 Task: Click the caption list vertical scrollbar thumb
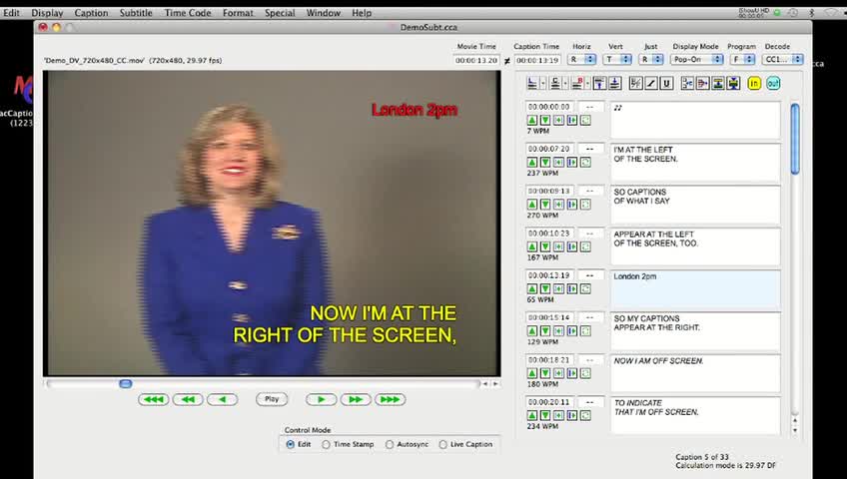pyautogui.click(x=795, y=139)
